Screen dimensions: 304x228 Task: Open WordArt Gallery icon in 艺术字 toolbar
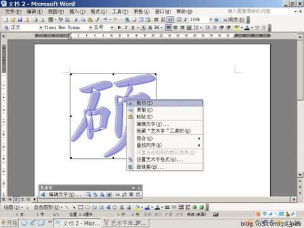(x=88, y=194)
